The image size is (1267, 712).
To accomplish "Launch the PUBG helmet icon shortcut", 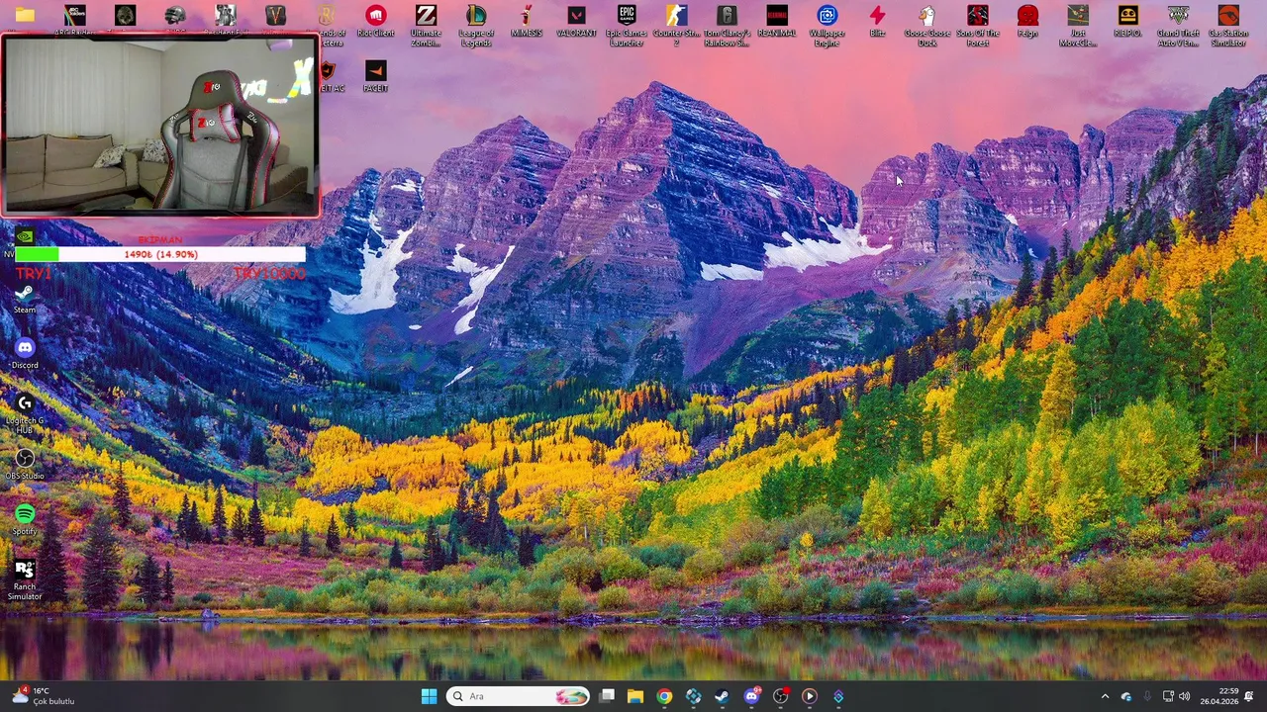I will [x=175, y=16].
